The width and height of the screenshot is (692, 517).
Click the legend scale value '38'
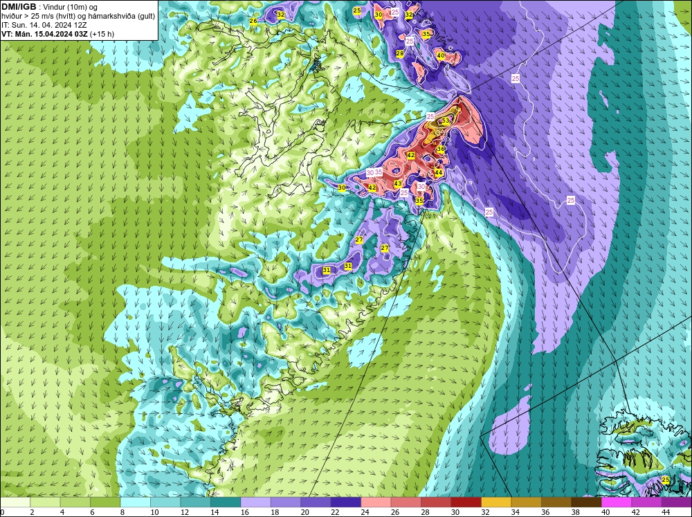(574, 512)
